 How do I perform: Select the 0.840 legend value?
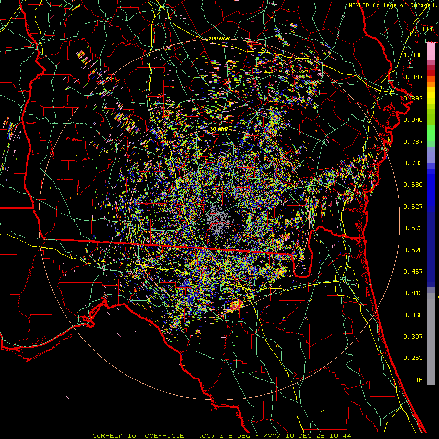click(413, 120)
